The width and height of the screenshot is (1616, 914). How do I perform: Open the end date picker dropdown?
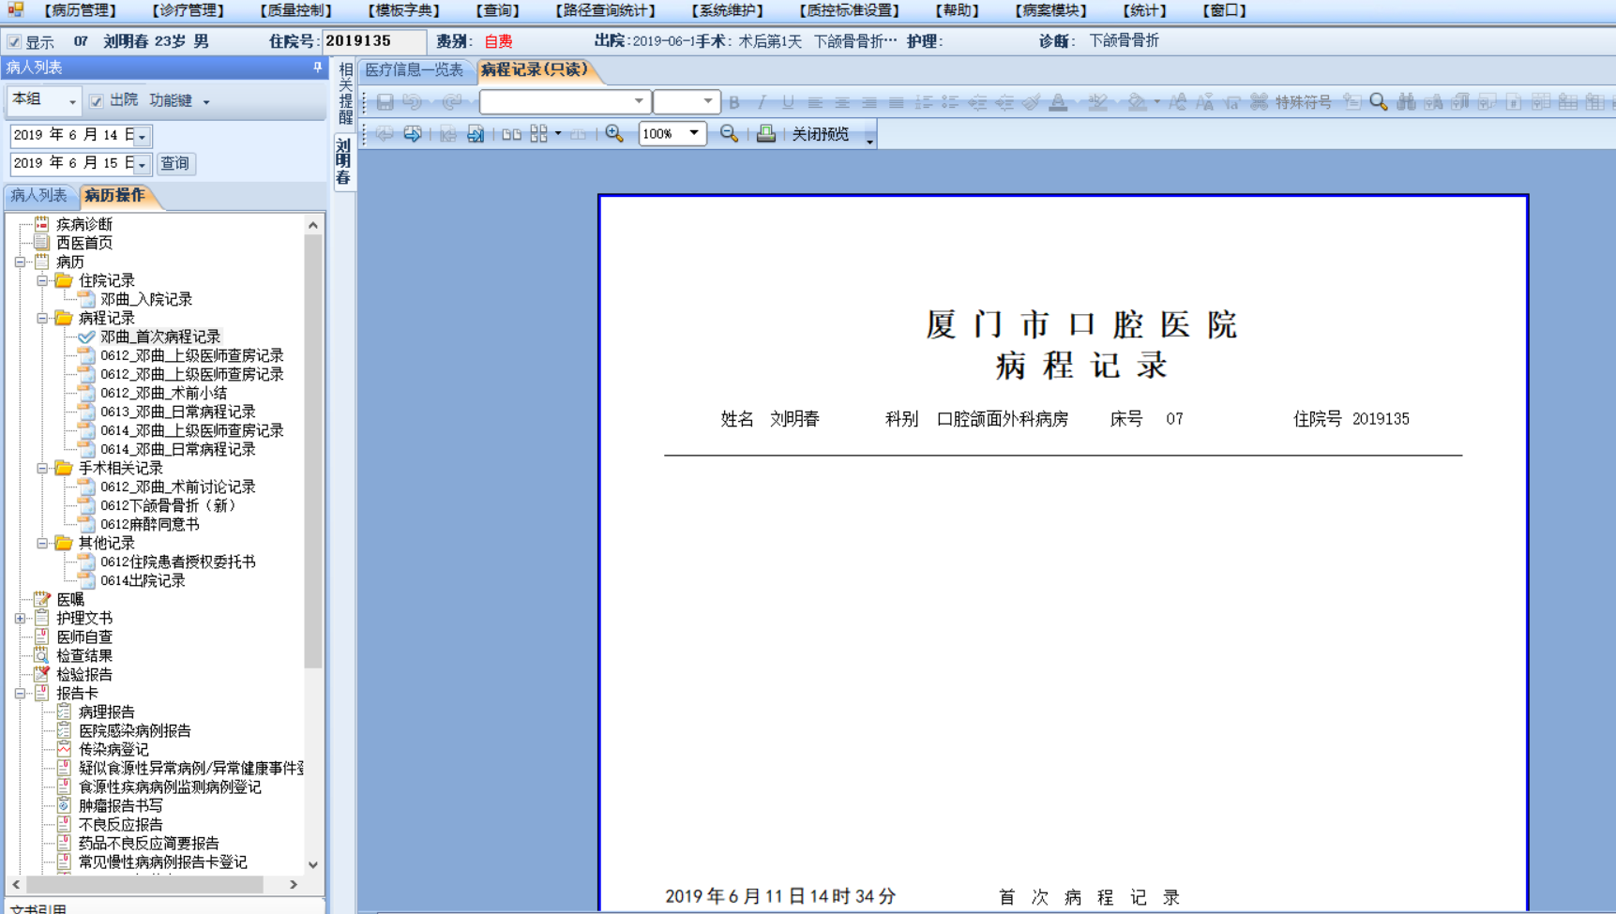(x=143, y=164)
